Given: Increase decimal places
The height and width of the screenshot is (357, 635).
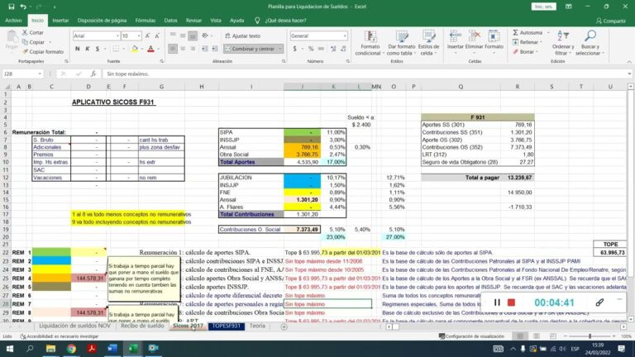Looking at the screenshot, I should 333,49.
